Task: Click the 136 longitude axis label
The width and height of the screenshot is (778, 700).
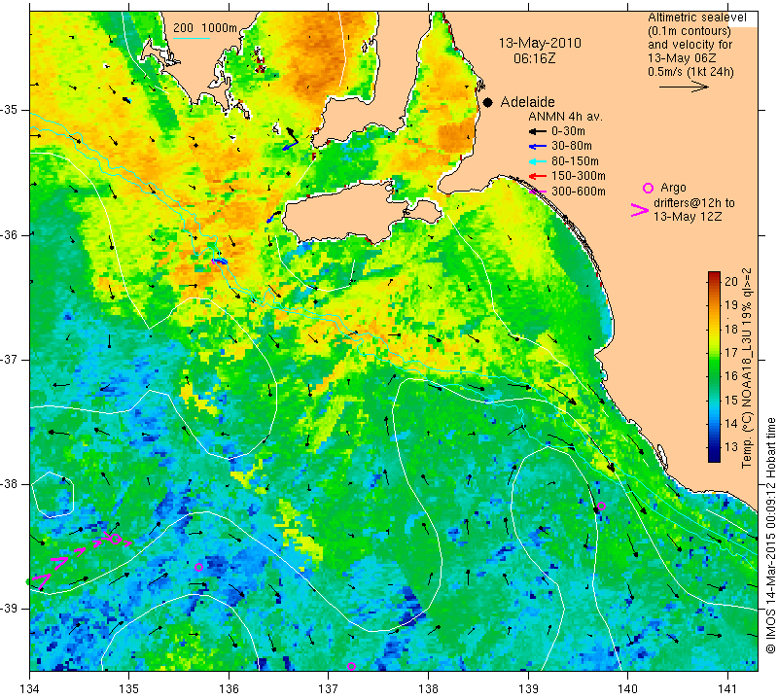Action: 230,688
